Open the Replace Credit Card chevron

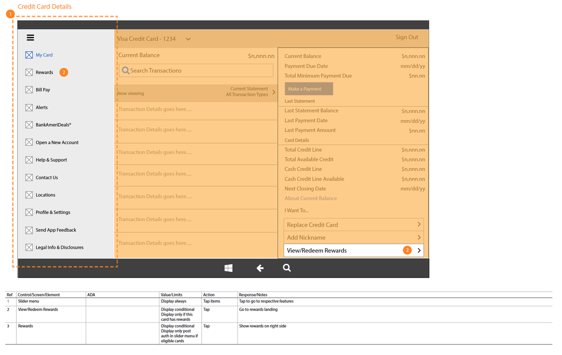[419, 225]
